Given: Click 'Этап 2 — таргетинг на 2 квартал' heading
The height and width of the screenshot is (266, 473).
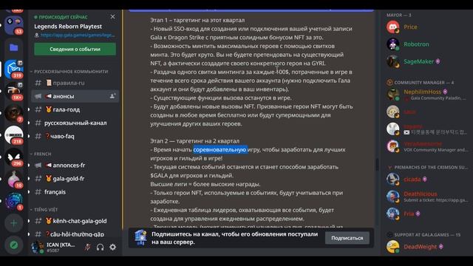Looking at the screenshot, I should [x=195, y=141].
